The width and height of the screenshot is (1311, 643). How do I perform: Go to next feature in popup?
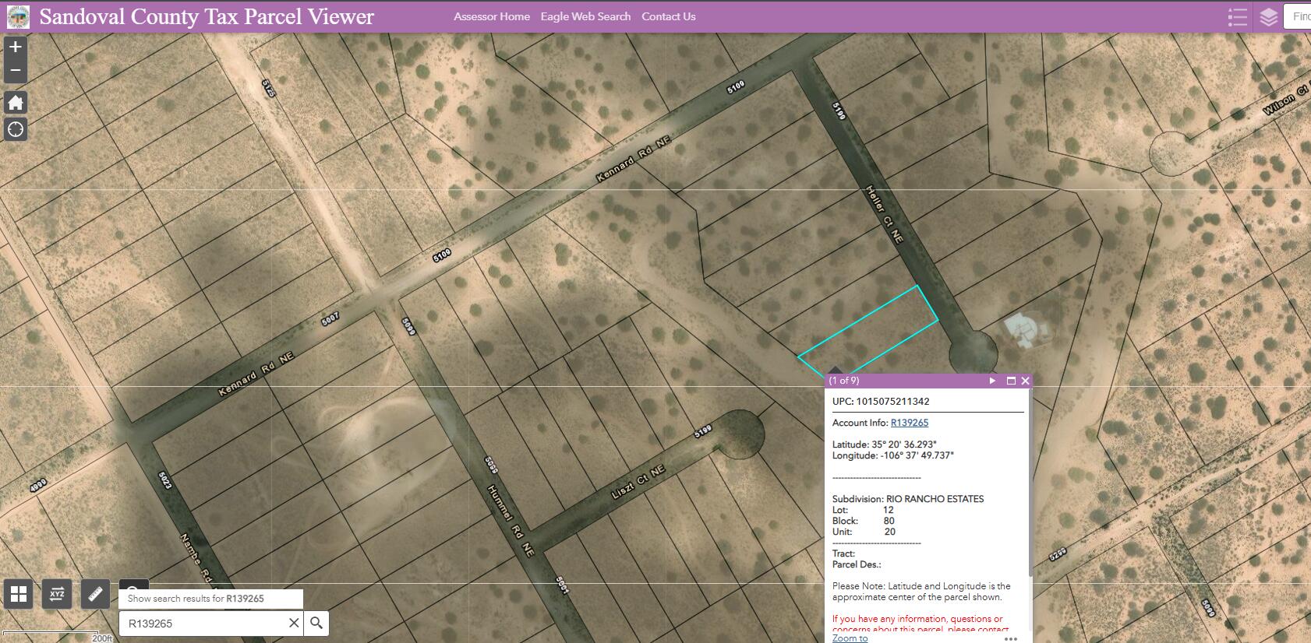click(992, 381)
